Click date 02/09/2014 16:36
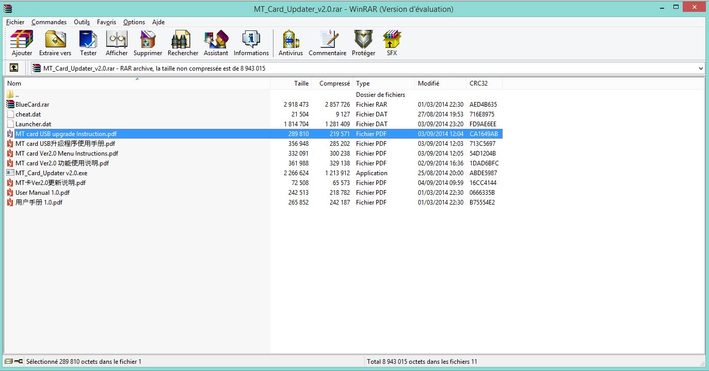 [x=441, y=163]
